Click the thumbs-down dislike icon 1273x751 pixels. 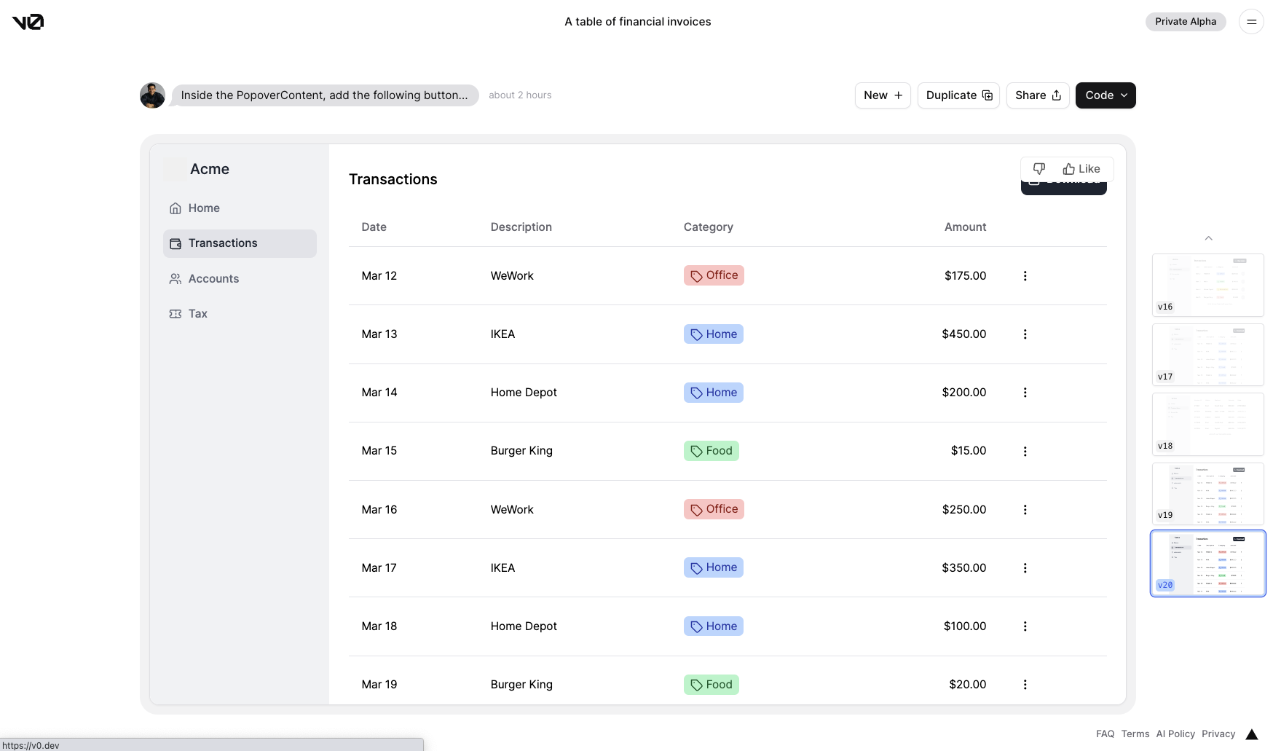pos(1039,169)
